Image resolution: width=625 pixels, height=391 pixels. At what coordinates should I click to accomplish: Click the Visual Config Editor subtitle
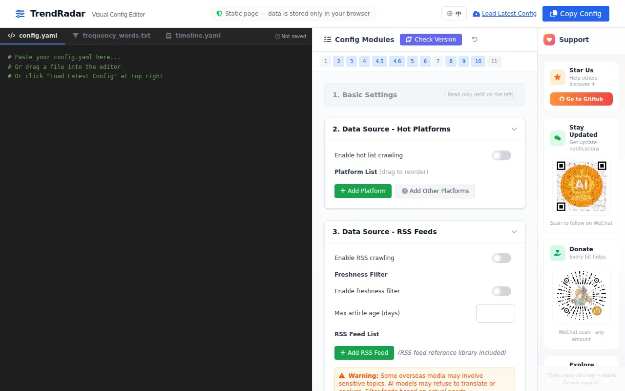click(119, 15)
